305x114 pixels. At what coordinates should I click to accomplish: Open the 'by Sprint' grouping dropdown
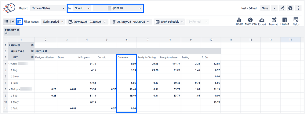[82, 8]
